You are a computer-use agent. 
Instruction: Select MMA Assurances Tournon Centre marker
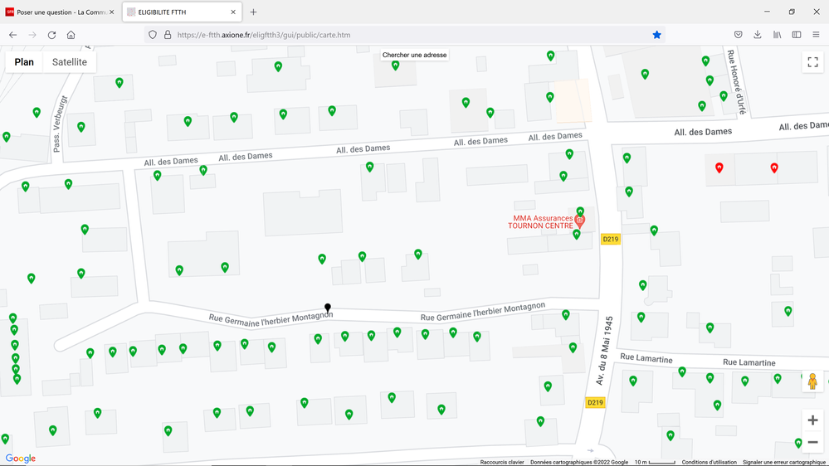click(580, 221)
